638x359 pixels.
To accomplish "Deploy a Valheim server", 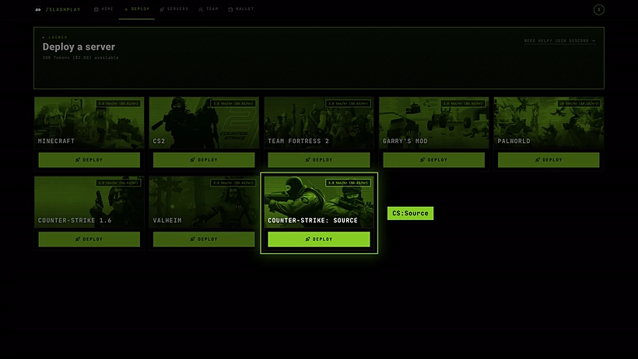I will (x=204, y=239).
